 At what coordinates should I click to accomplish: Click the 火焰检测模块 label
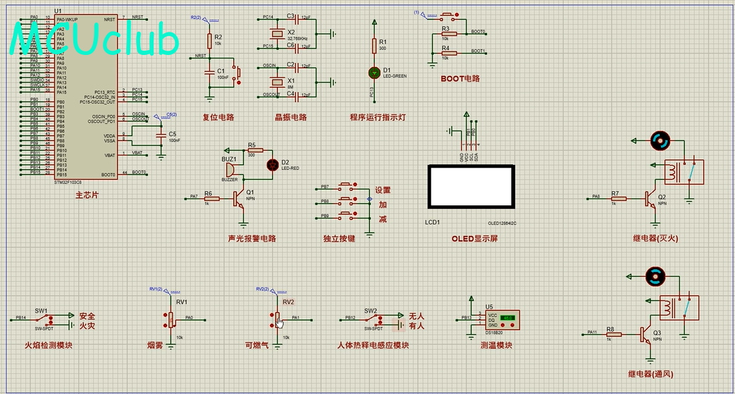tap(49, 345)
